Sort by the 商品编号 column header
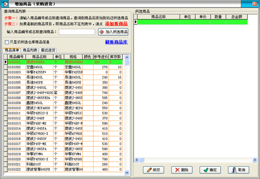 17,57
